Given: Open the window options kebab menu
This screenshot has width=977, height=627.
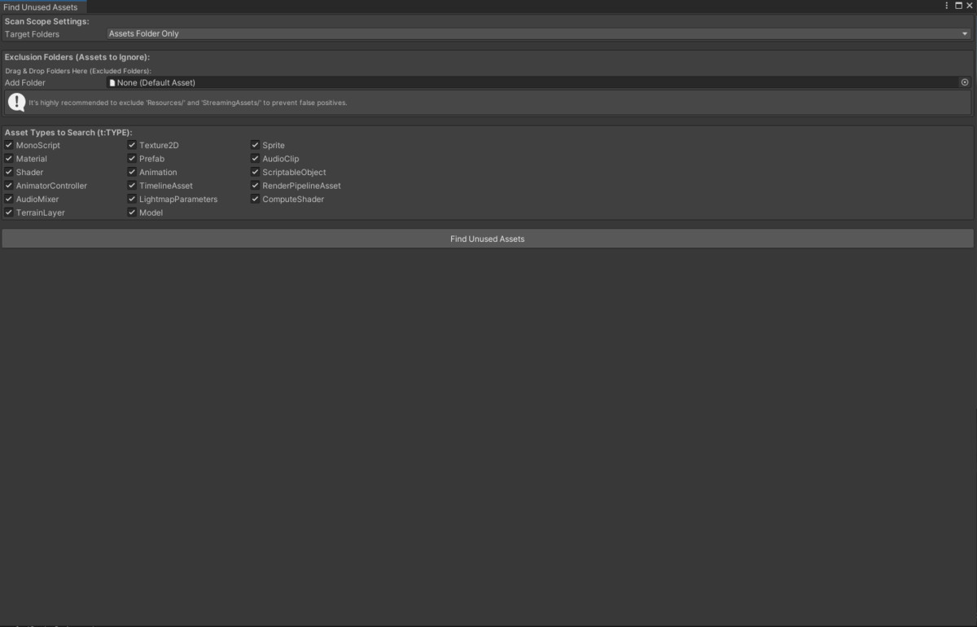Looking at the screenshot, I should [x=945, y=5].
